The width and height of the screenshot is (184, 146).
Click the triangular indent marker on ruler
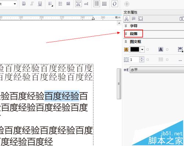click(x=93, y=19)
